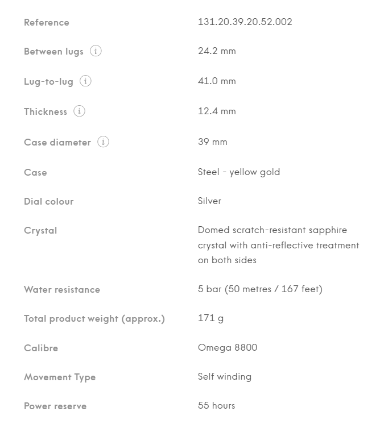This screenshot has width=384, height=424.
Task: Click the Omega 8800 calibre value
Action: pyautogui.click(x=228, y=347)
